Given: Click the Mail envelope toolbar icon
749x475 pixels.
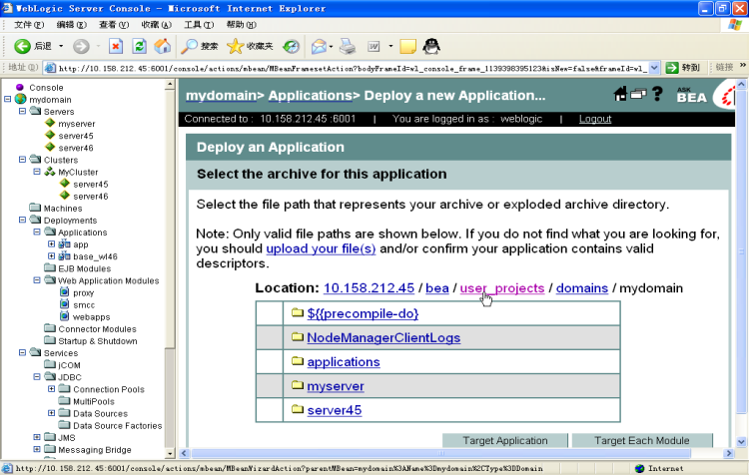Looking at the screenshot, I should click(319, 46).
